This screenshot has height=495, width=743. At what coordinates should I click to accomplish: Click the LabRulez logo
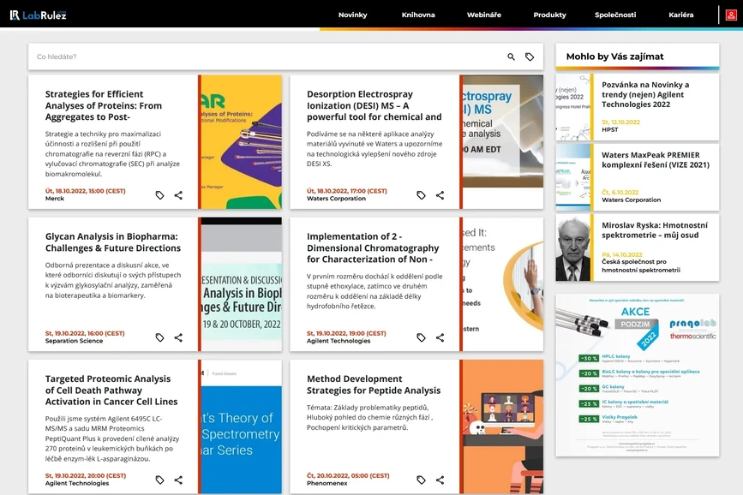click(38, 15)
